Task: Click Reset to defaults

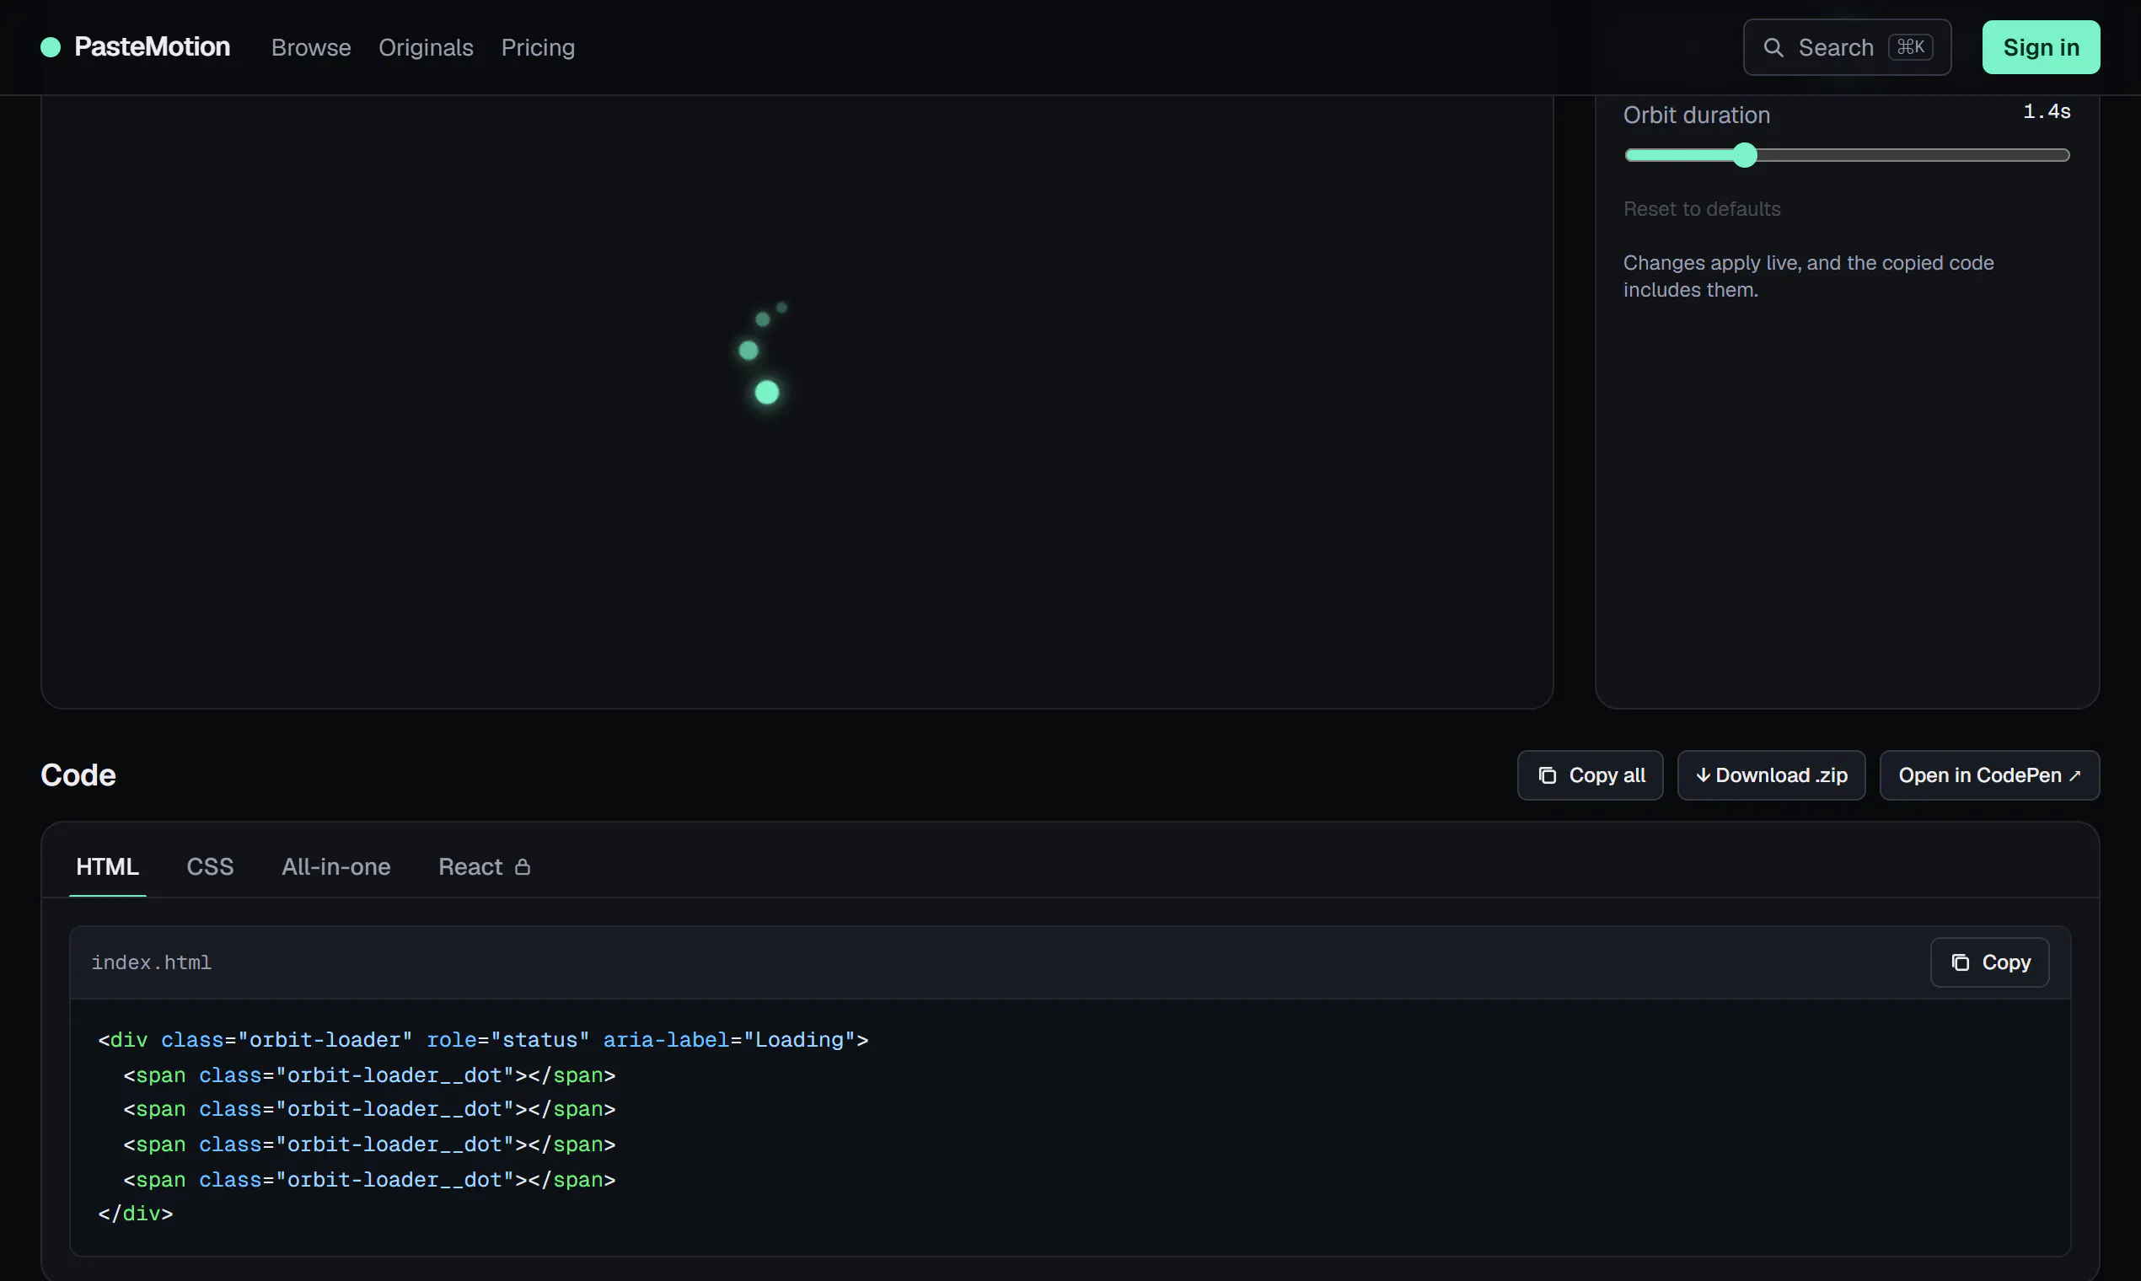Action: (1702, 209)
